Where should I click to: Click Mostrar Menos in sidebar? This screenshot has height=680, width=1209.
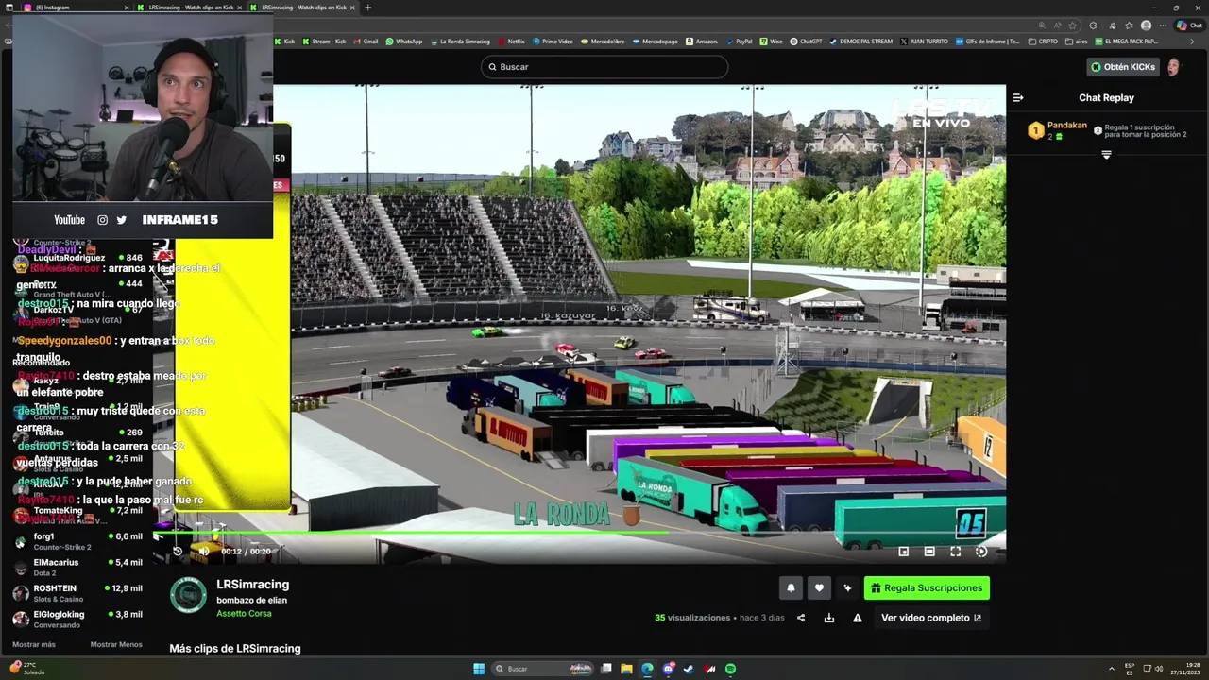point(116,644)
